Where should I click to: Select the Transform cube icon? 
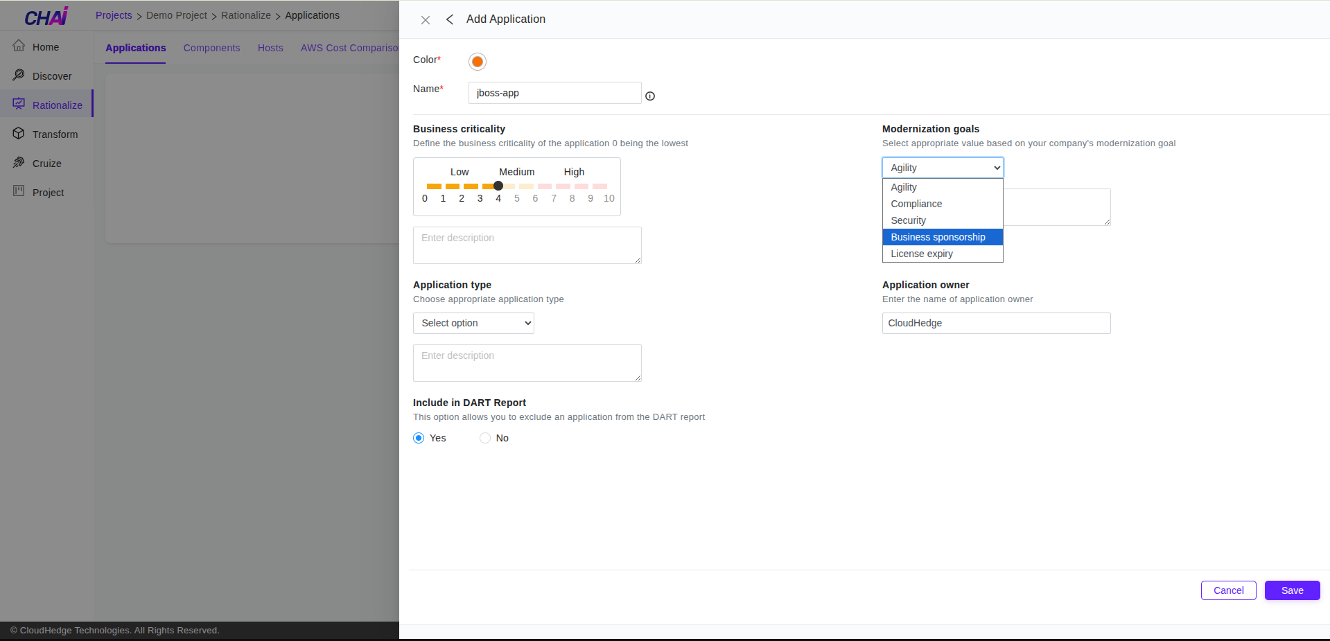[19, 134]
